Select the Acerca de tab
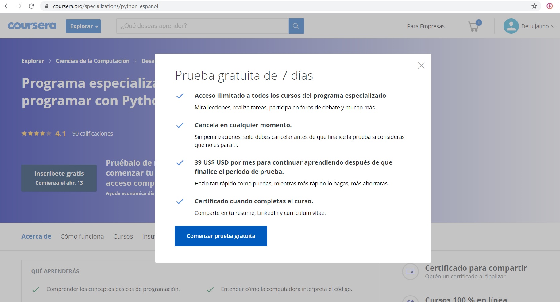560x302 pixels. pyautogui.click(x=36, y=236)
